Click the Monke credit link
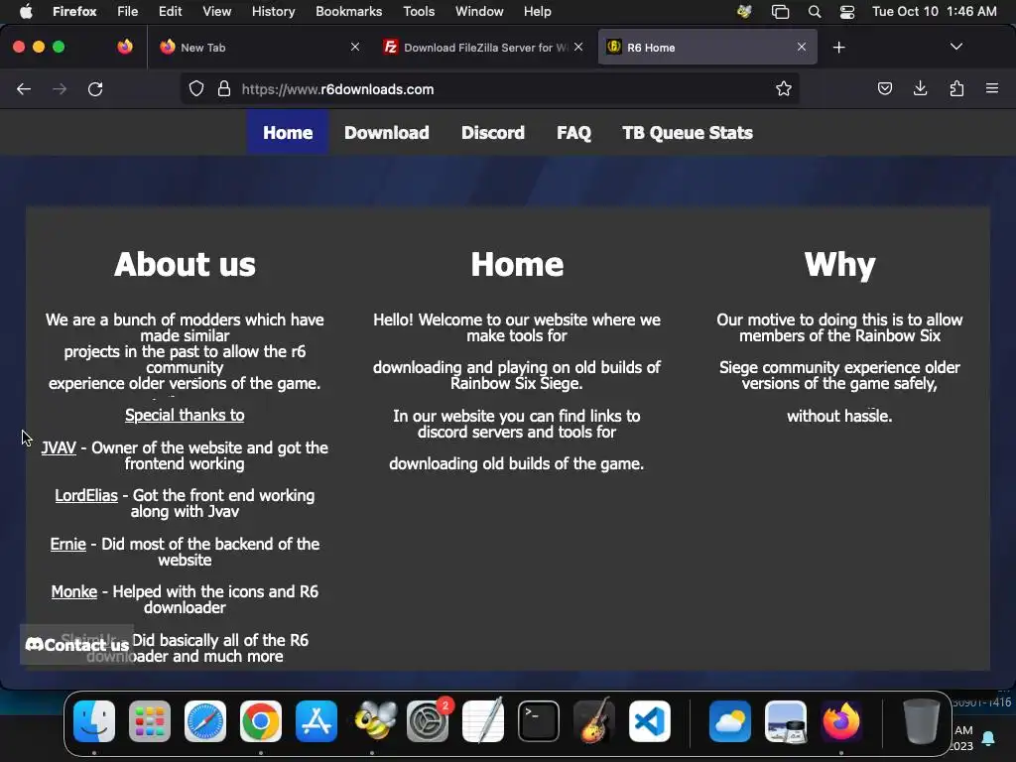This screenshot has height=762, width=1016. tap(73, 591)
